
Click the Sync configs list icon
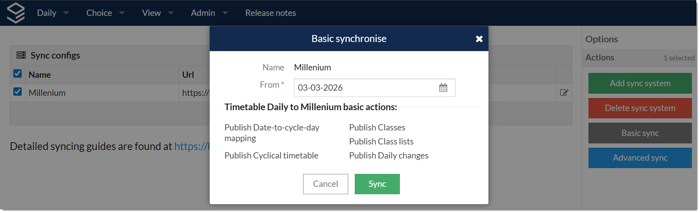tap(21, 55)
